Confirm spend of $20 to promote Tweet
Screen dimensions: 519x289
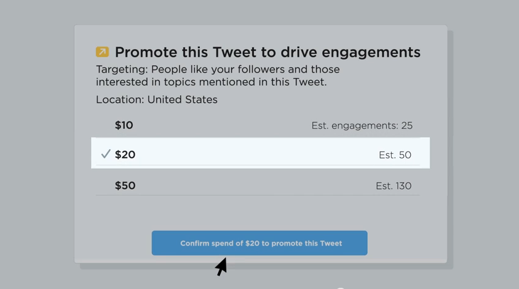[259, 243]
